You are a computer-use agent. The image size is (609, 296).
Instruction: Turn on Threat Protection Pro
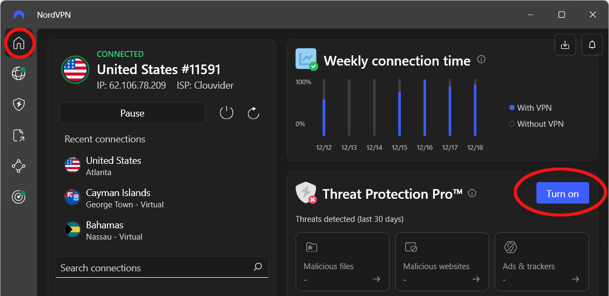562,193
